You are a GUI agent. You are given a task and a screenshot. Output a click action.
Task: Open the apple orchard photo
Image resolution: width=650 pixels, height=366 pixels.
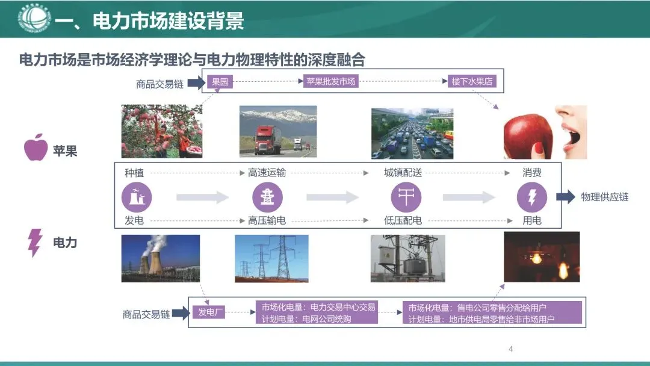pyautogui.click(x=162, y=131)
